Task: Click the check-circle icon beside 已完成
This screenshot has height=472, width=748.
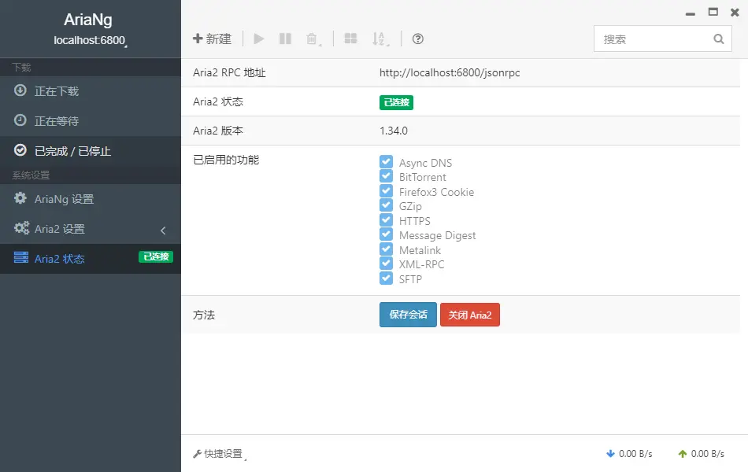Action: click(x=20, y=150)
